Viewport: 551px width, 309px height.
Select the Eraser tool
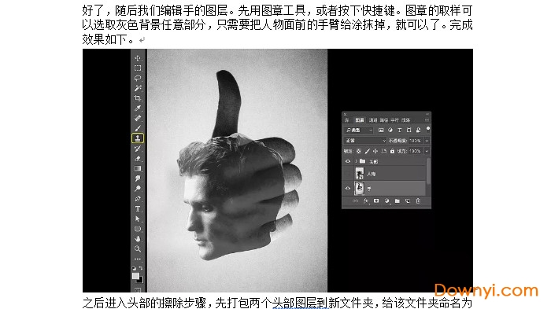[x=138, y=159]
